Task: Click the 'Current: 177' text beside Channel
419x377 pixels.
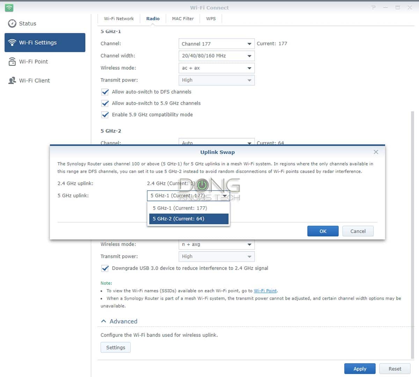Action: click(x=272, y=44)
